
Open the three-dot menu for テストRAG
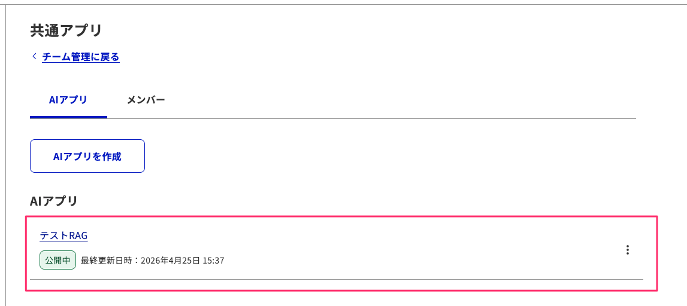pyautogui.click(x=627, y=250)
